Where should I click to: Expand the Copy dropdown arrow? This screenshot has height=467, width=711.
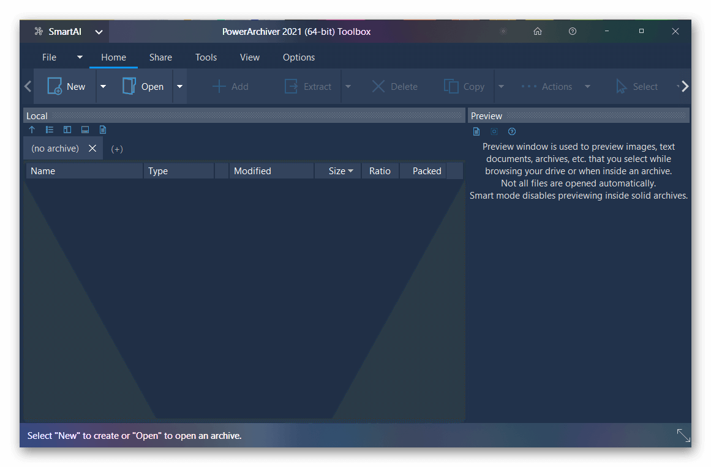pyautogui.click(x=501, y=86)
